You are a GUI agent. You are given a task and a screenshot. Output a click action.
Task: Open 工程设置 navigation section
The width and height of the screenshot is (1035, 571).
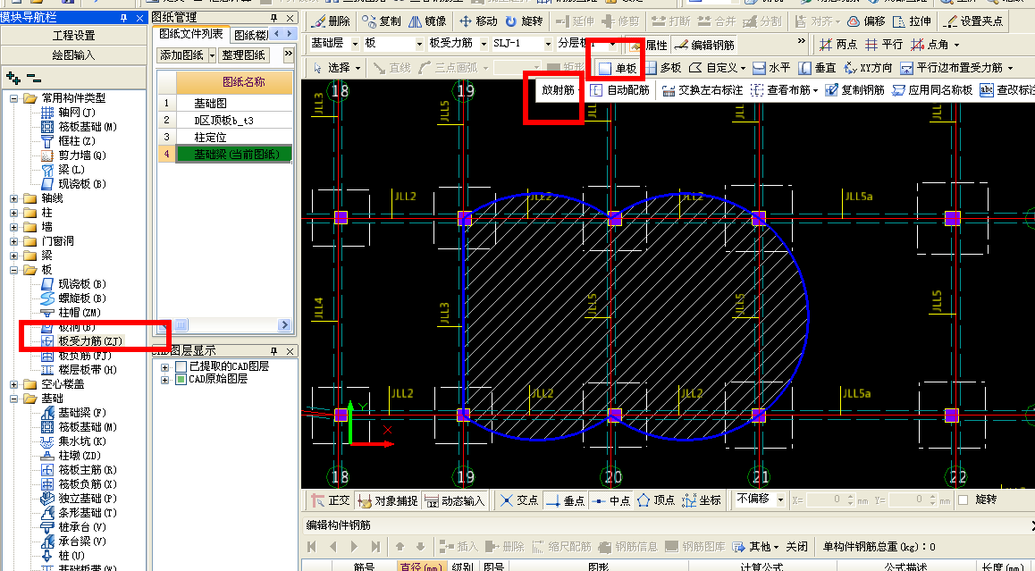tap(73, 35)
